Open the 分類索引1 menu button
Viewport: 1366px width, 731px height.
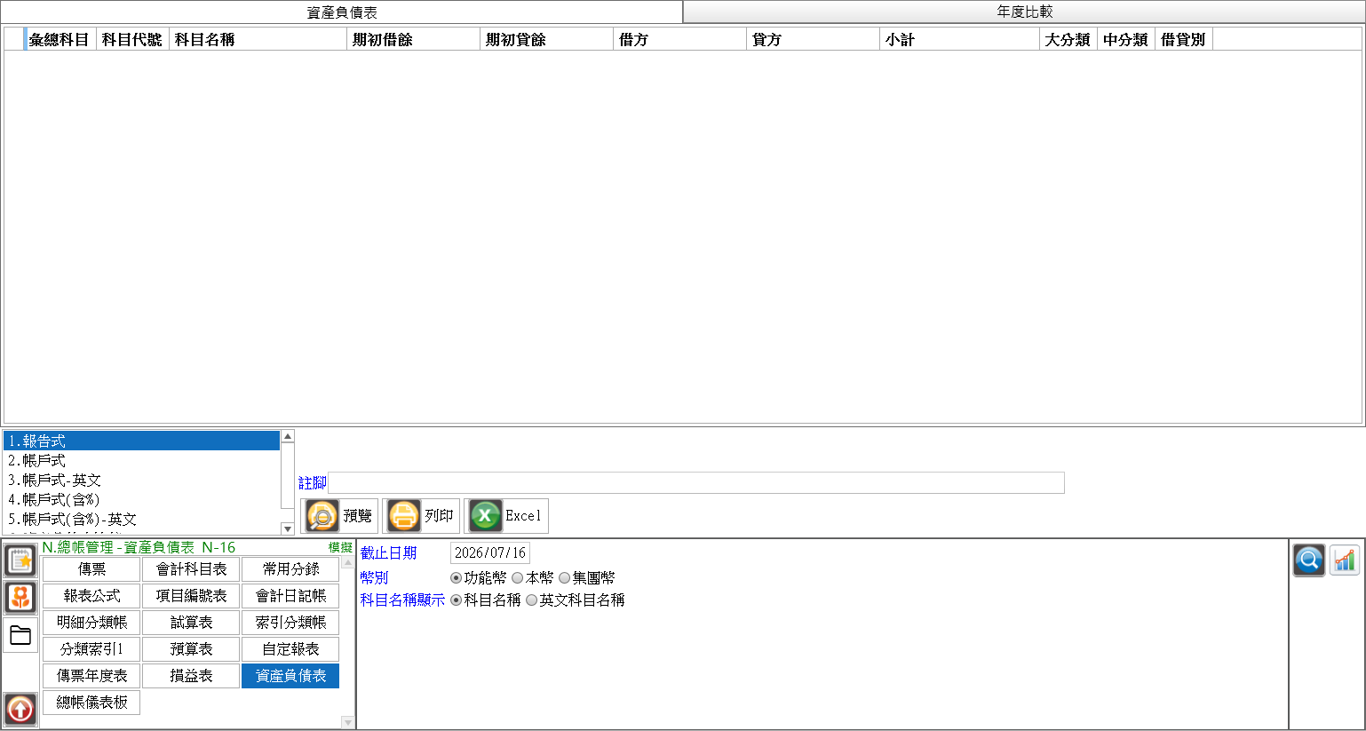tap(91, 649)
